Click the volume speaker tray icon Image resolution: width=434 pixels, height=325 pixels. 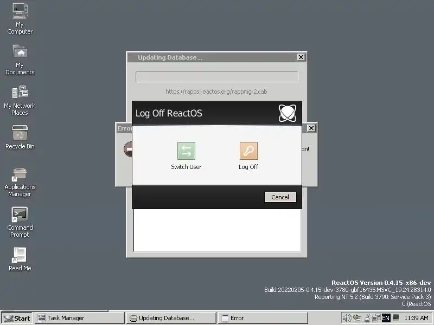coord(347,318)
